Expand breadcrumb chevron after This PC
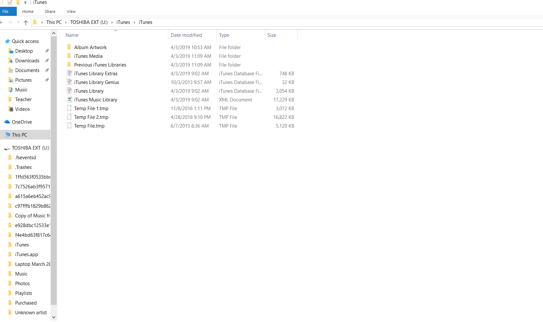Screen dimensions: 543x322 [66, 22]
